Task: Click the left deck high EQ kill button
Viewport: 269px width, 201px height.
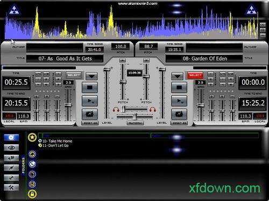Action: [x=57, y=96]
